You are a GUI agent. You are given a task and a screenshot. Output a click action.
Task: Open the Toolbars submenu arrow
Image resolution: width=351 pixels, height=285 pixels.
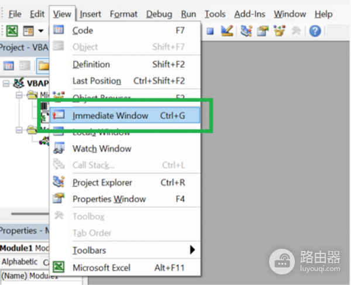(x=192, y=250)
